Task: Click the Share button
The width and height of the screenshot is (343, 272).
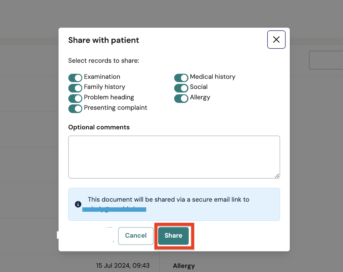Action: (174, 236)
